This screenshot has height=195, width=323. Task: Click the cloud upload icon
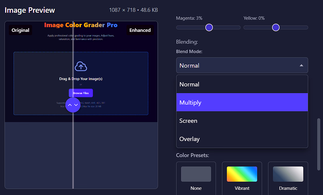(x=81, y=66)
